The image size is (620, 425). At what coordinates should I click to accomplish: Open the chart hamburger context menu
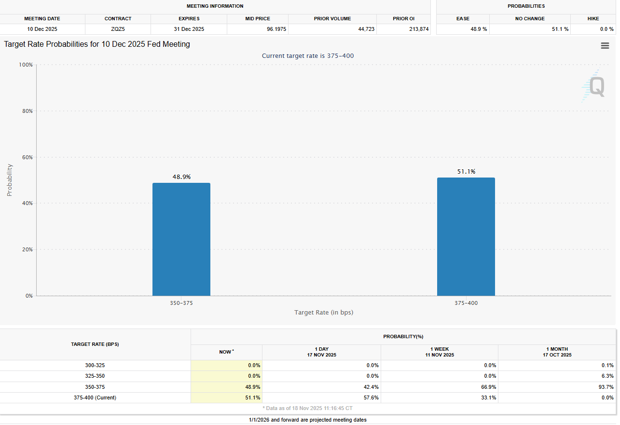point(605,45)
